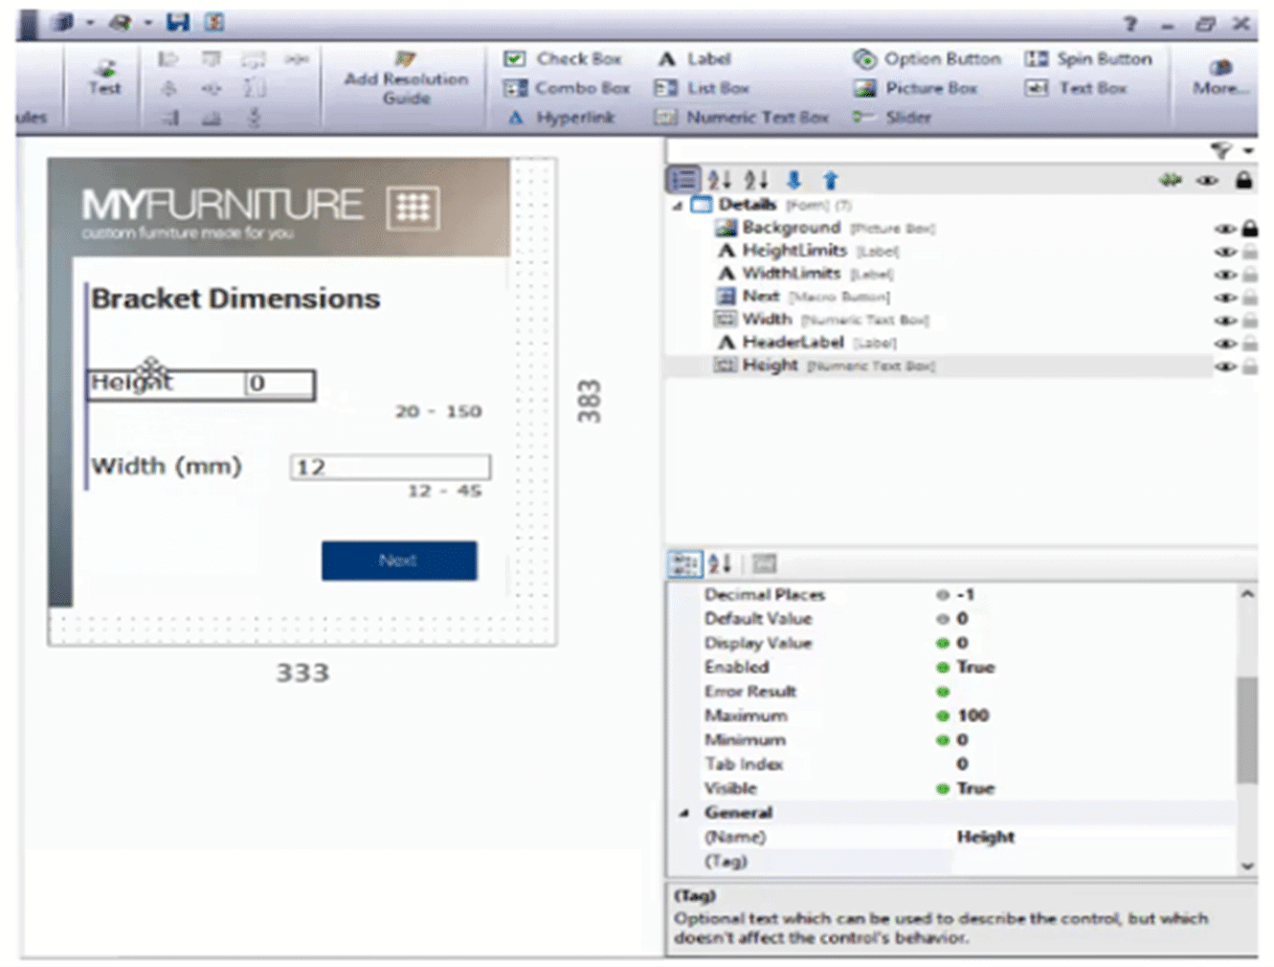Image resolution: width=1274 pixels, height=967 pixels.
Task: Open the More... controls gallery
Action: [1220, 77]
